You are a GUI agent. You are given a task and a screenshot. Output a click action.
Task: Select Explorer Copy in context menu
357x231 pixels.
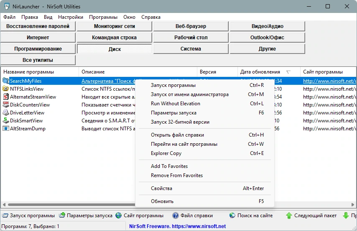pyautogui.click(x=205, y=153)
